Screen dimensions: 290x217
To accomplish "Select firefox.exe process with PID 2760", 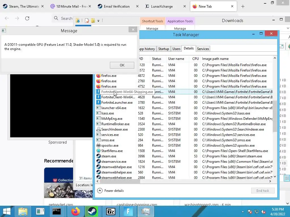I will (x=184, y=81).
